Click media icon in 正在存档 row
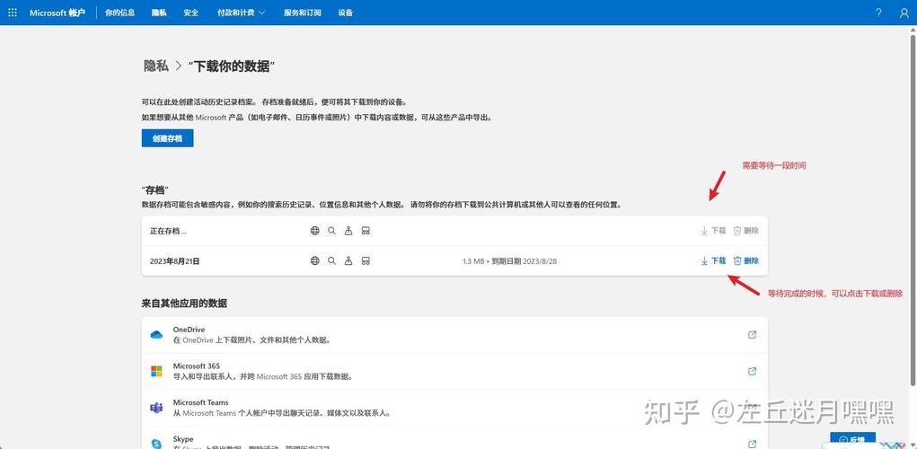 (x=366, y=231)
